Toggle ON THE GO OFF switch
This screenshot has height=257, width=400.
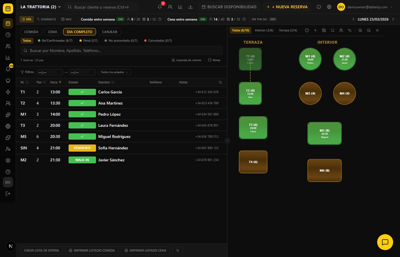273,19
